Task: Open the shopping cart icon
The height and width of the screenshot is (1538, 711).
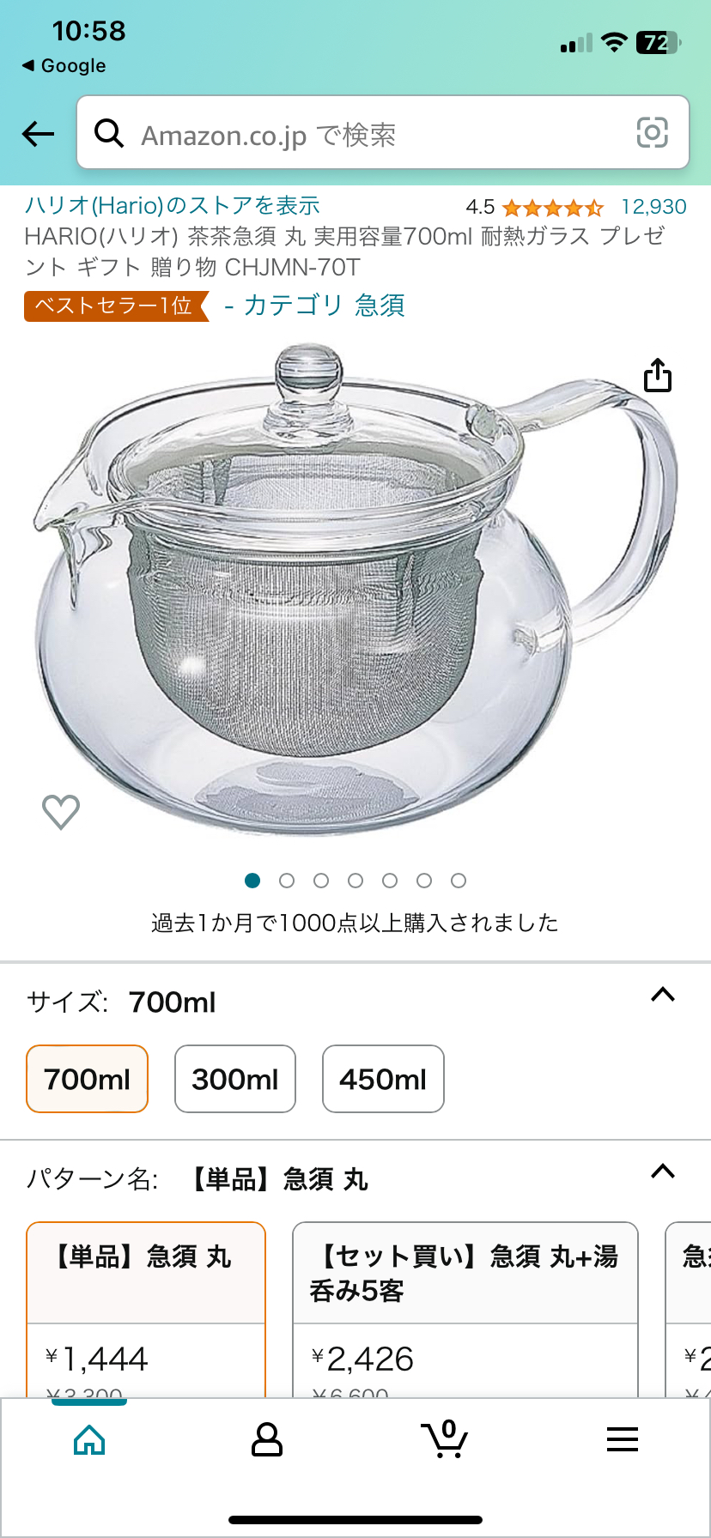Action: (x=444, y=1438)
